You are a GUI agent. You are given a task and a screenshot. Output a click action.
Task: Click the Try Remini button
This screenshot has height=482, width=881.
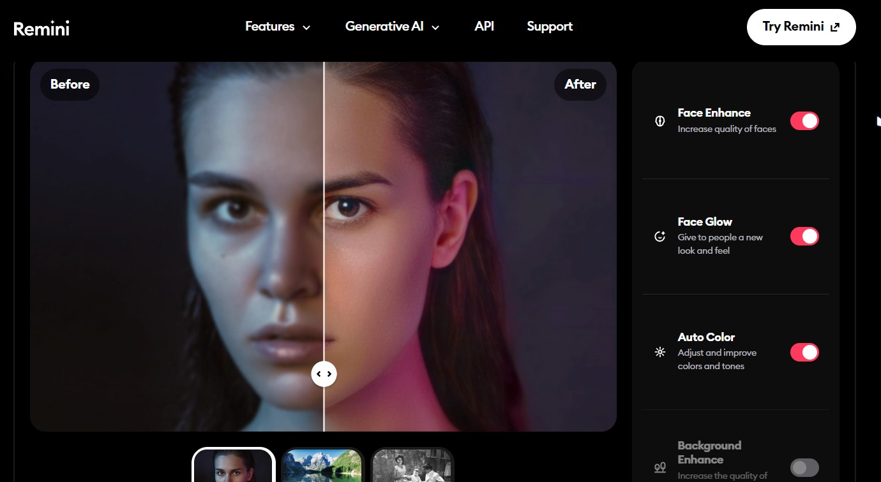click(801, 27)
